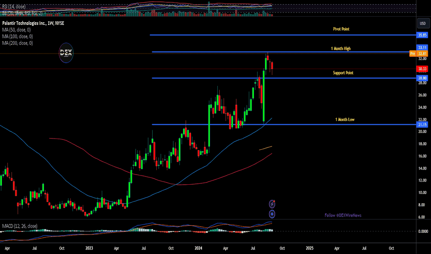
Task: Click the 21.15 blue price tag
Action: (422, 125)
